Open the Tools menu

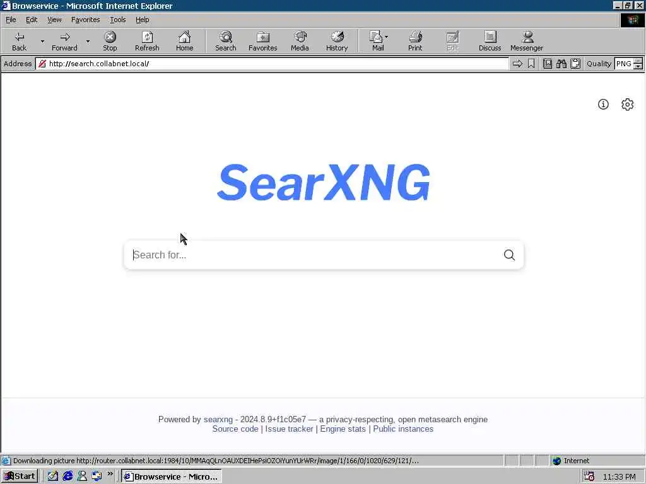click(x=118, y=20)
